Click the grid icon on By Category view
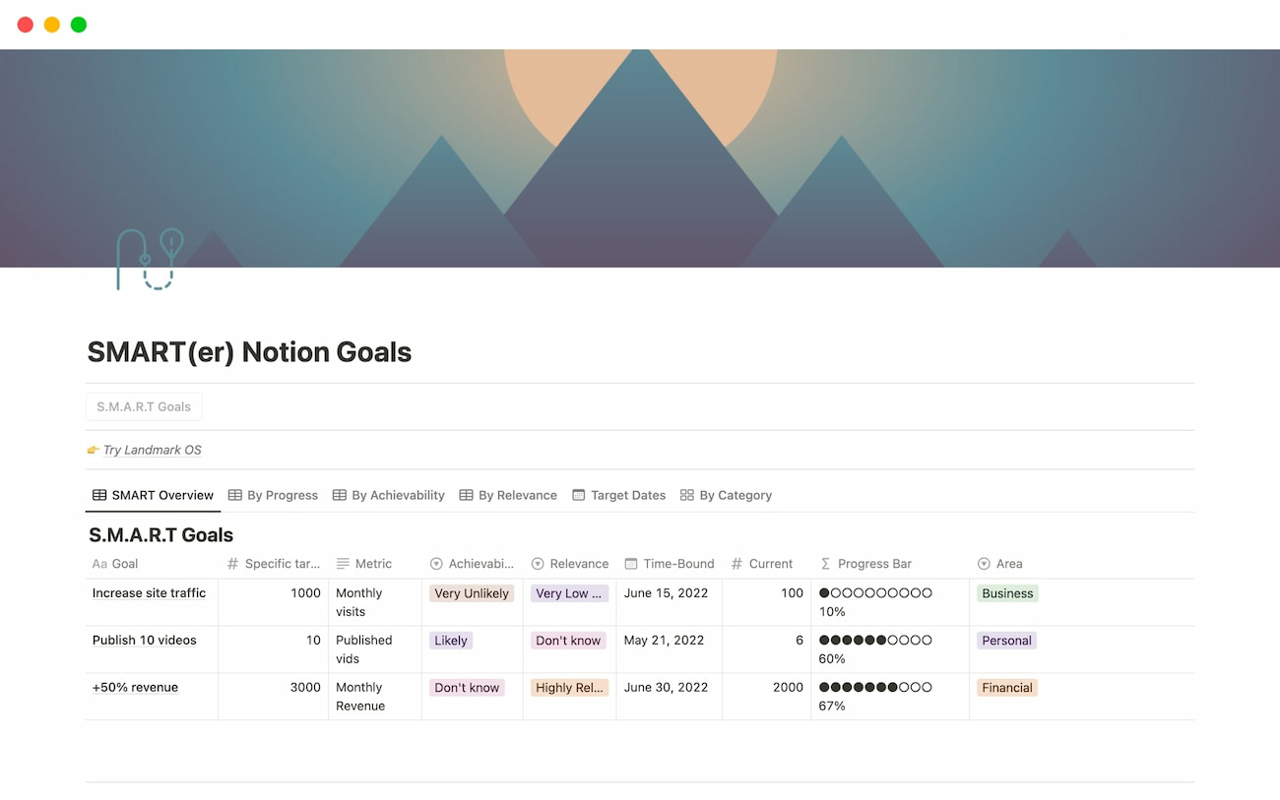The image size is (1280, 800). 686,495
